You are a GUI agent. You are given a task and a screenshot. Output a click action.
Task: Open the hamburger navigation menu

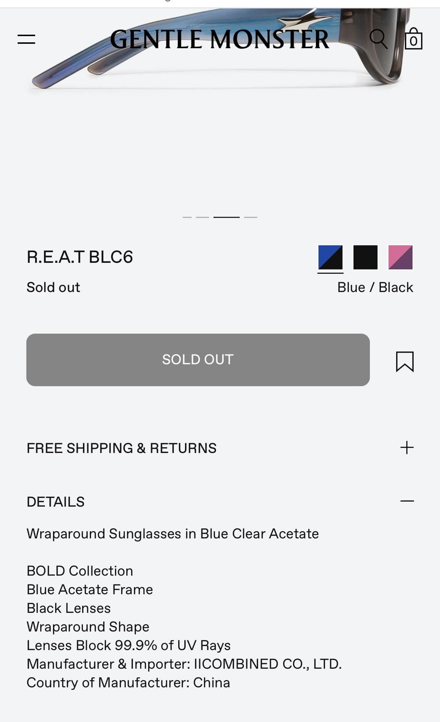[26, 39]
